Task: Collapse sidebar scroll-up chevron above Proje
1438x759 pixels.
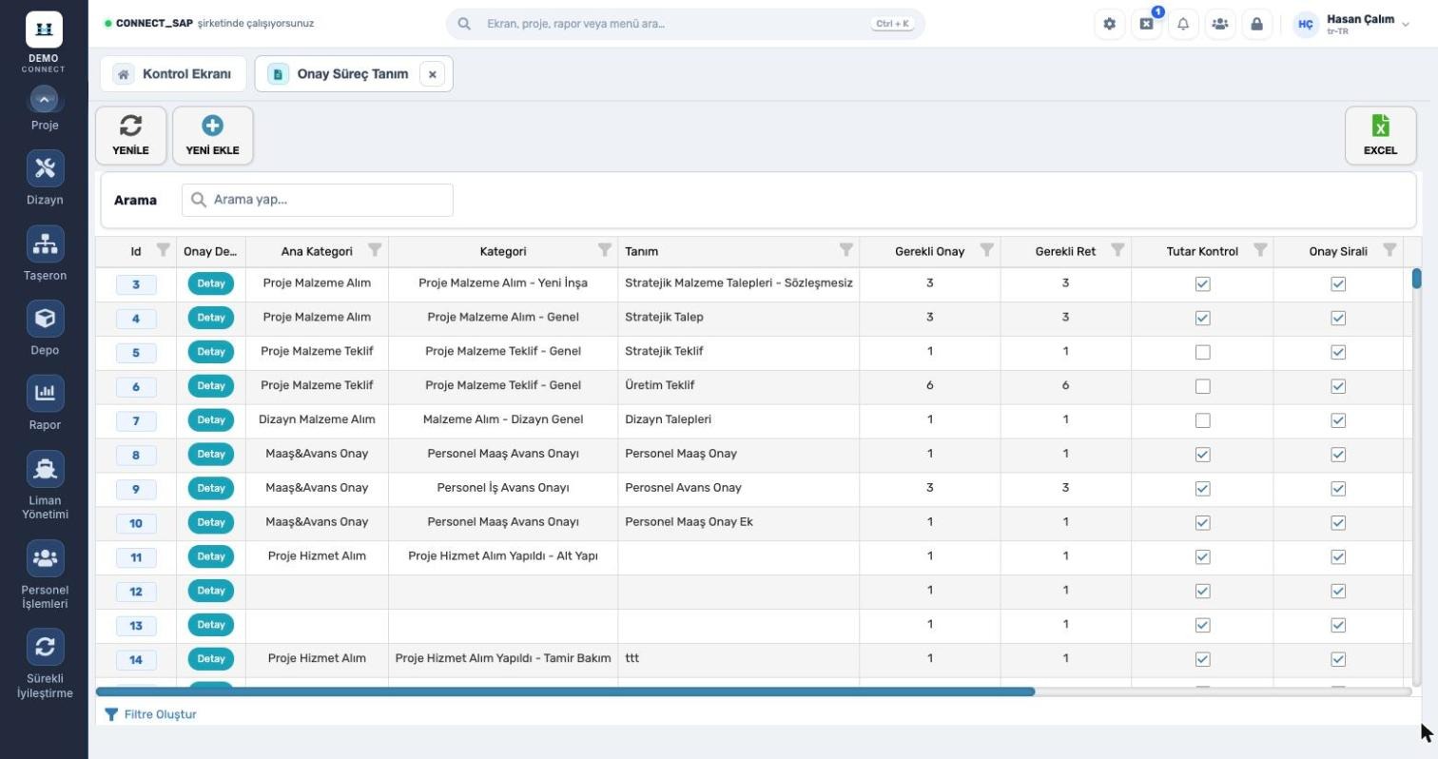Action: (x=44, y=99)
